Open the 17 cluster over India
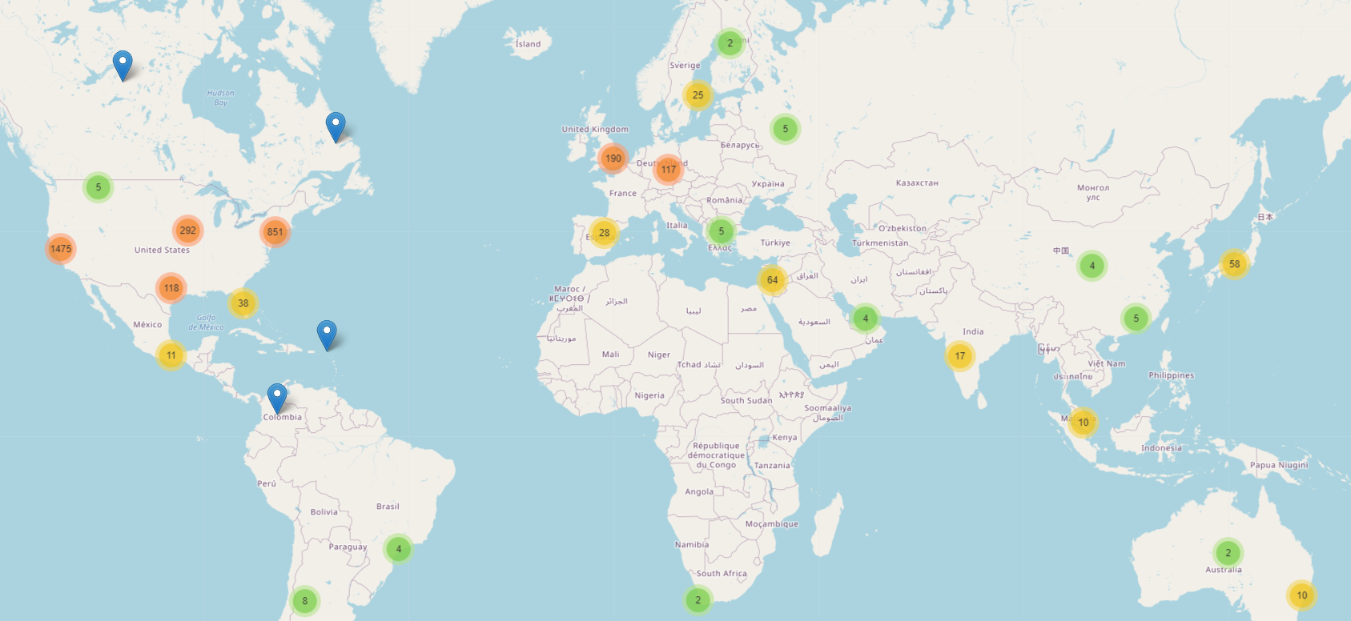 [959, 356]
